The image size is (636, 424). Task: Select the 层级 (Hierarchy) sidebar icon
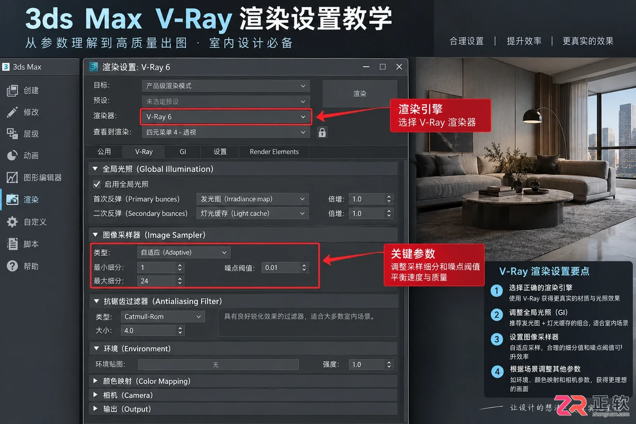(12, 134)
